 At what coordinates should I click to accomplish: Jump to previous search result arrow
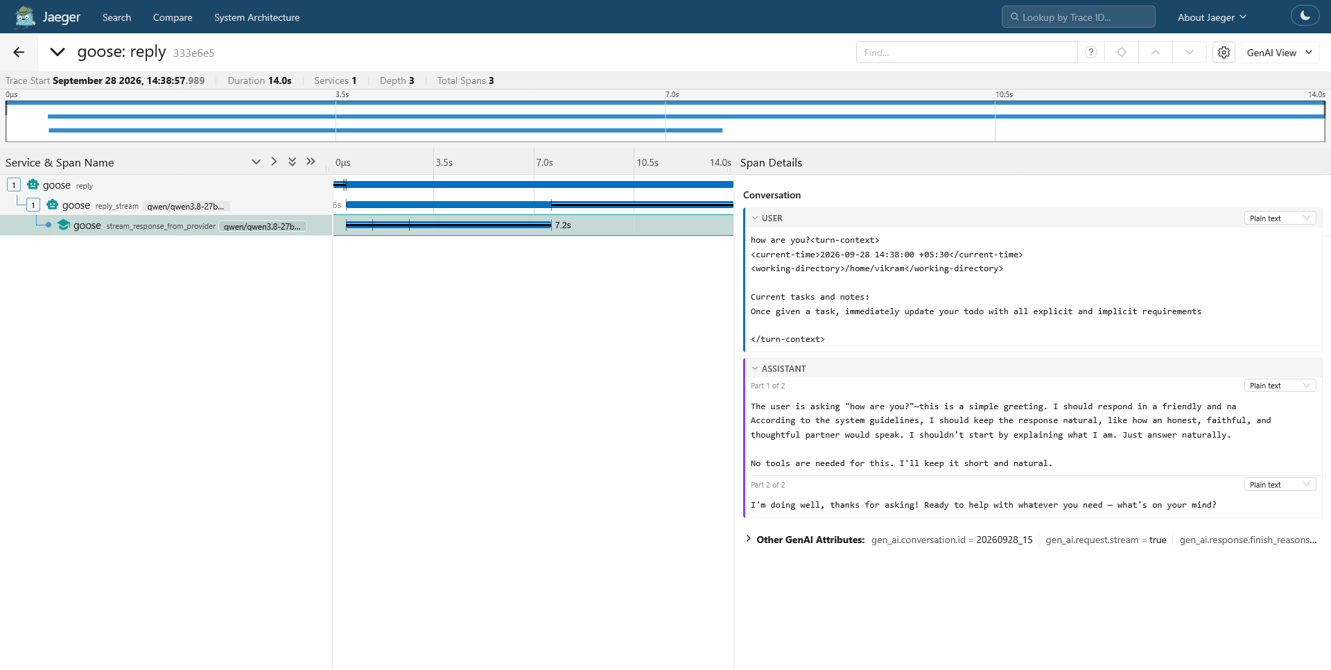click(1156, 52)
